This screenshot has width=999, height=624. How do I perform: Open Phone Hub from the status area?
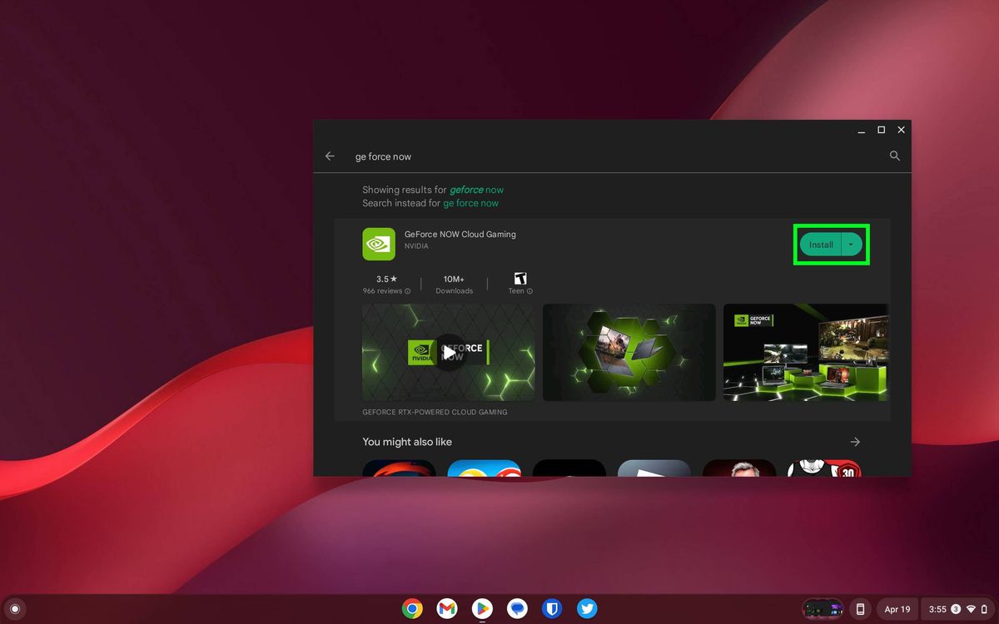point(860,608)
